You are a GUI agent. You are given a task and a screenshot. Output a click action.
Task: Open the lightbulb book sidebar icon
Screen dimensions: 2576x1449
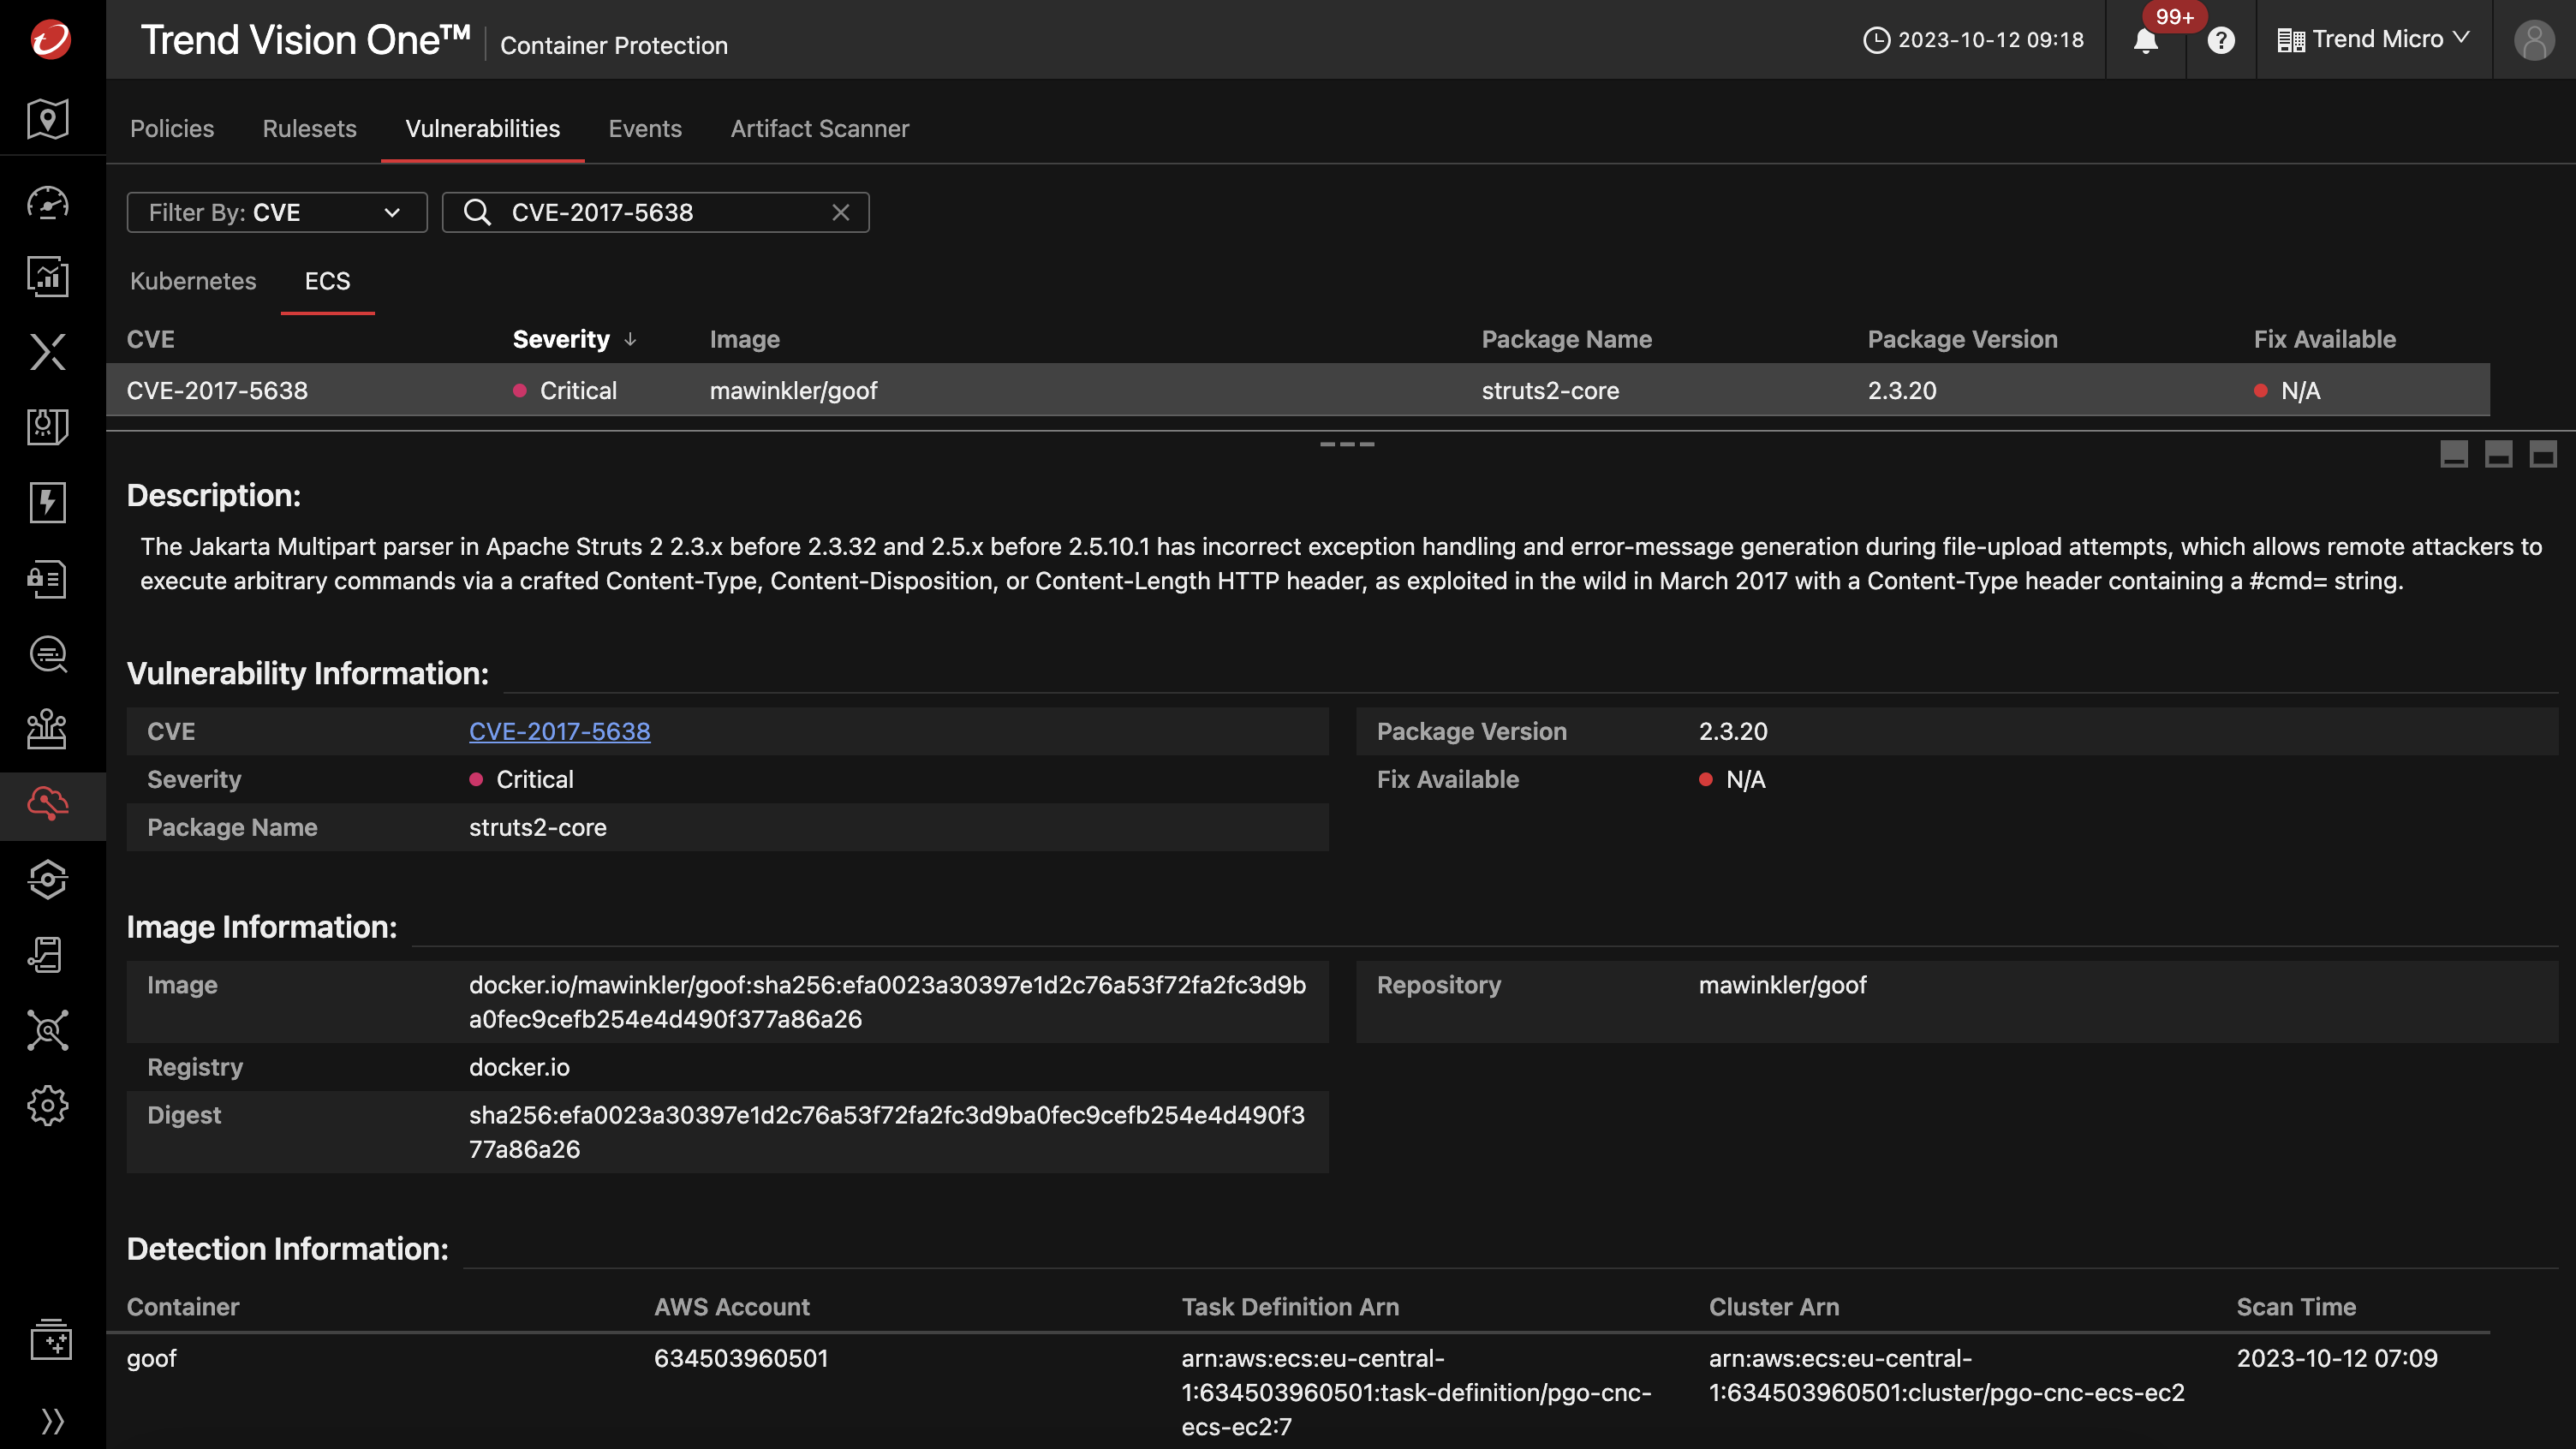coord(48,427)
